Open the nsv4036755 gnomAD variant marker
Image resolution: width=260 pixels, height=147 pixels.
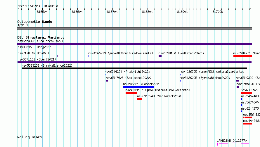180,75
